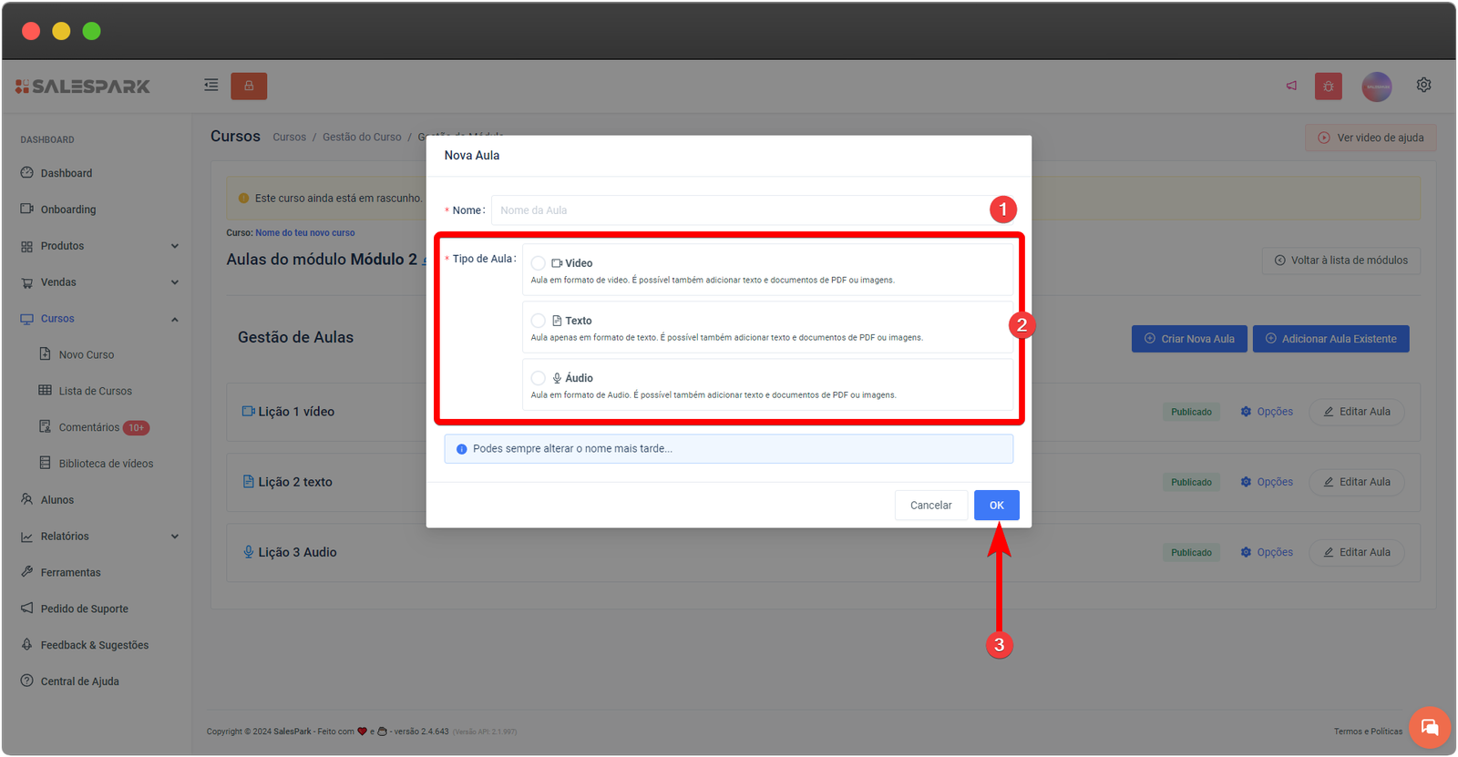
Task: Open the live chat bubble icon
Action: 1429,727
